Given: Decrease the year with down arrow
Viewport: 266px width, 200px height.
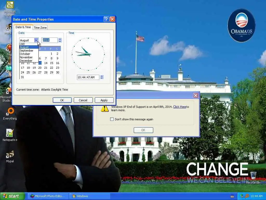Looking at the screenshot, I should coord(60,41).
